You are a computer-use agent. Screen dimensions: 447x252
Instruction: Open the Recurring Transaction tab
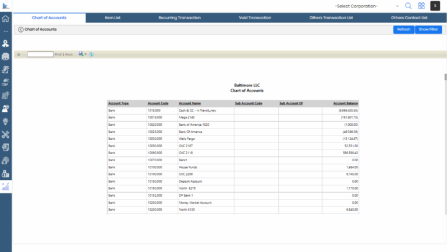coord(179,18)
